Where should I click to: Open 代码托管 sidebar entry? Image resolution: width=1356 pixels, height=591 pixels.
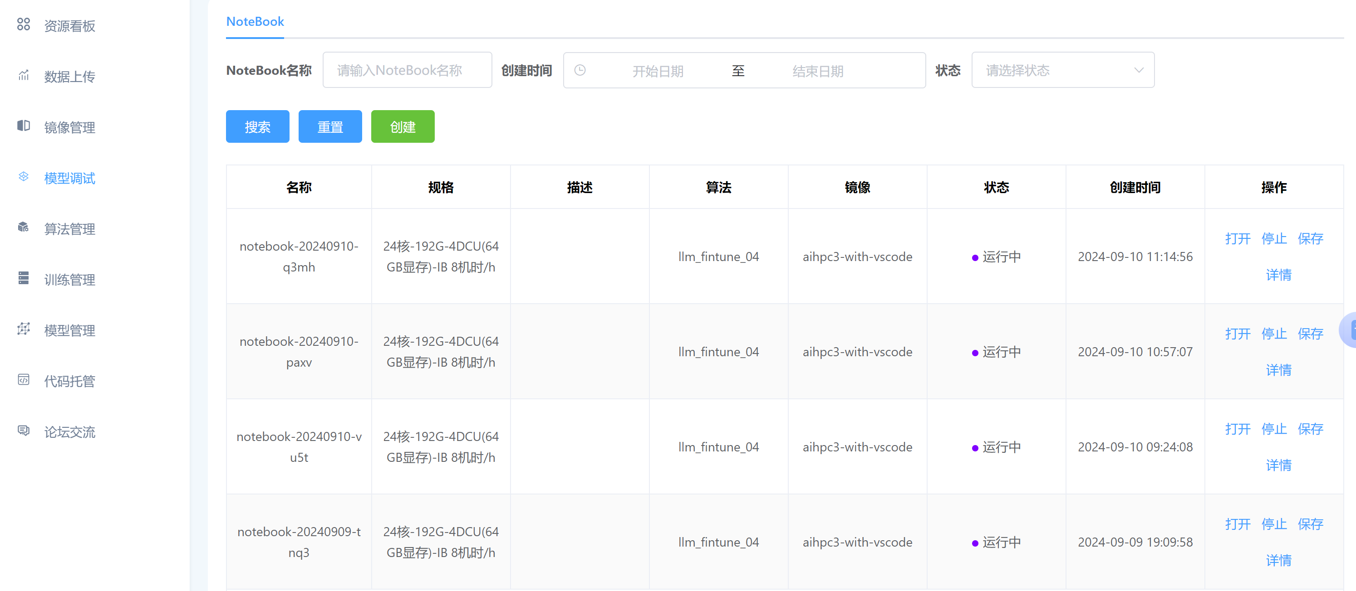pos(69,381)
